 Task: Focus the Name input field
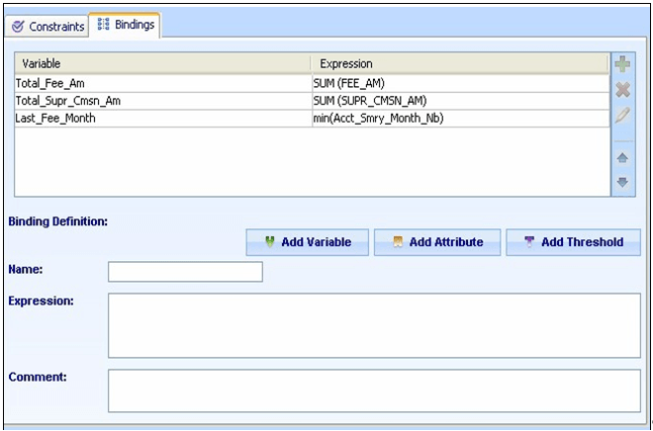click(x=185, y=272)
